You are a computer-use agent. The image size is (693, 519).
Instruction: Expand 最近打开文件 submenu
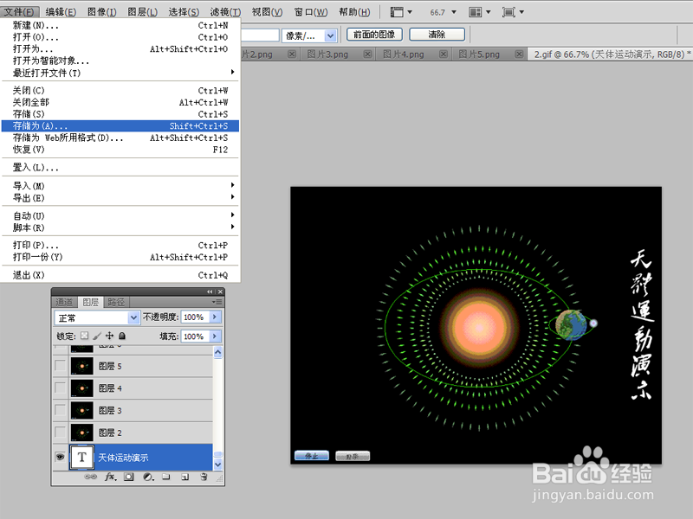pos(232,72)
